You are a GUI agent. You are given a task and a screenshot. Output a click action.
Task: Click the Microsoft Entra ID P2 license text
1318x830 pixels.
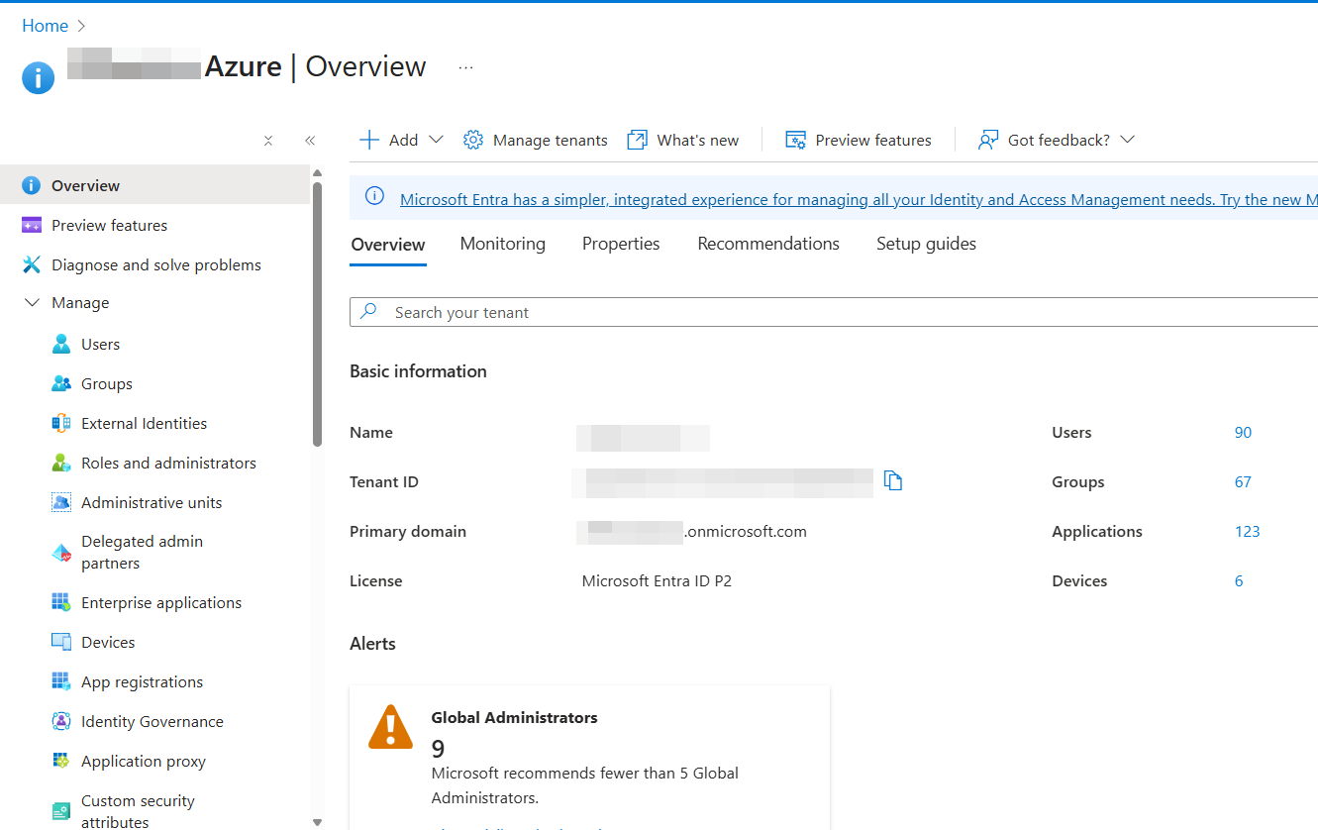pyautogui.click(x=657, y=580)
